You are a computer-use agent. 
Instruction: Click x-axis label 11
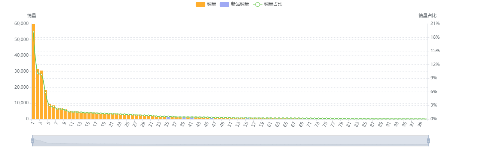[71, 124]
